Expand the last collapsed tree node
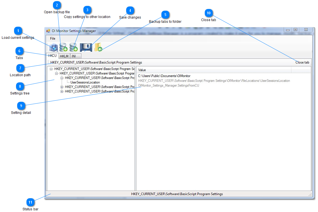Image resolution: width=318 pixels, height=212 pixels. [x=62, y=91]
